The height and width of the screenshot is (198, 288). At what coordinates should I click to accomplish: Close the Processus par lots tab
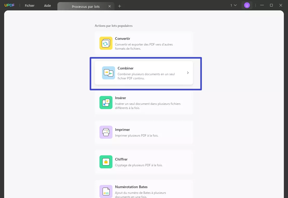tap(110, 6)
